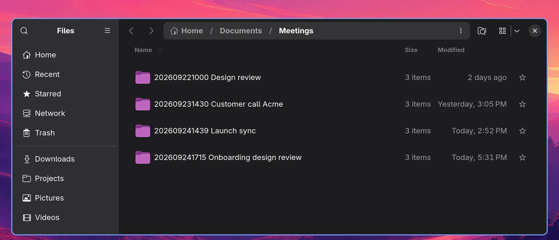Select the 202609221000 Design review folder icon
559x240 pixels.
143,77
